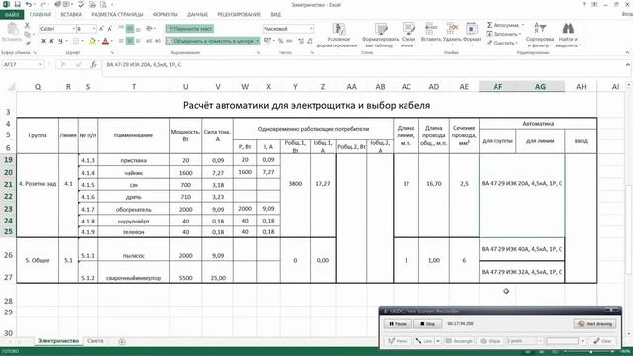Toggle Объединить и поместить в центре
Screen dimensions: 633x356
coord(211,41)
